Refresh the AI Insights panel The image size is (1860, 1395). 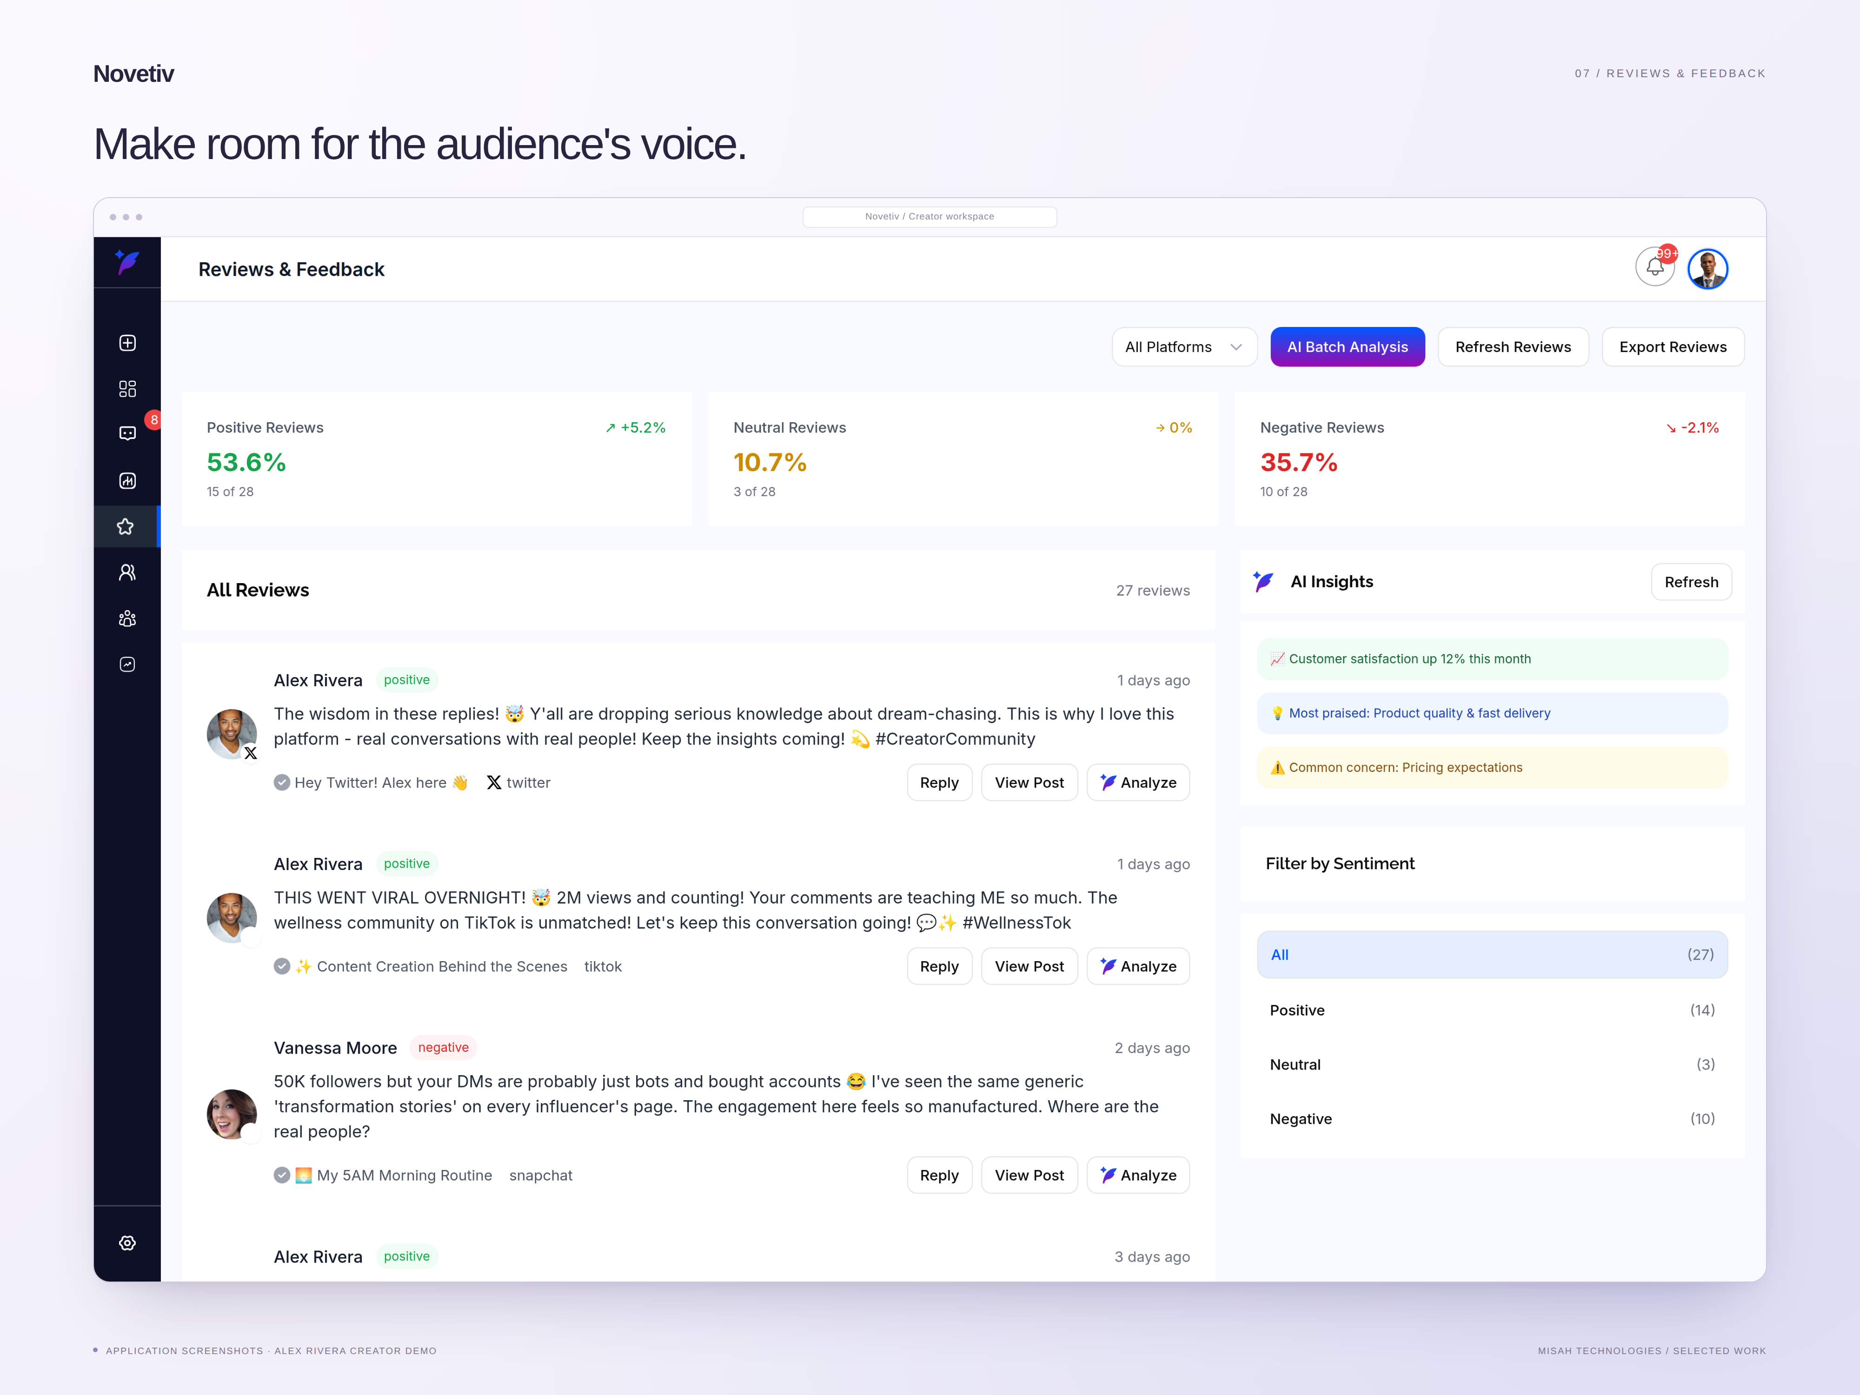pos(1691,582)
